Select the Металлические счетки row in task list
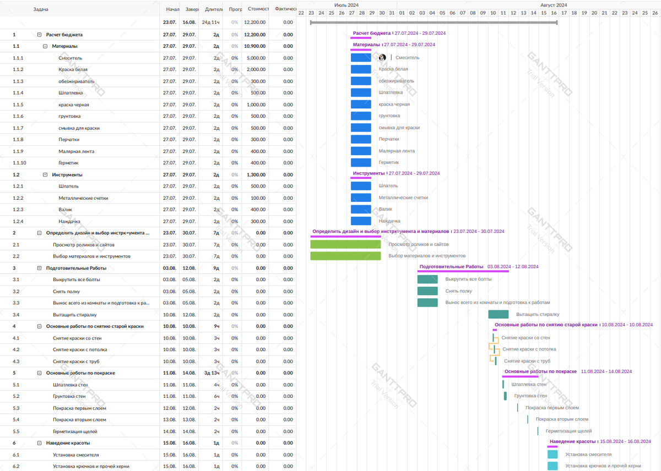This screenshot has height=471, width=661. 148,198
